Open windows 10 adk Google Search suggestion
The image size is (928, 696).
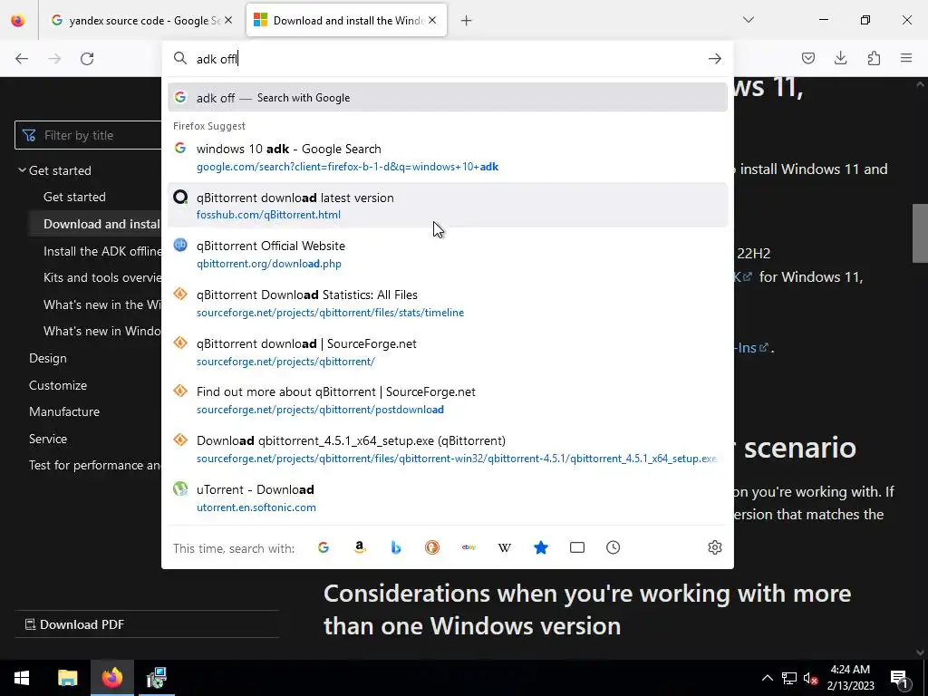pyautogui.click(x=448, y=157)
